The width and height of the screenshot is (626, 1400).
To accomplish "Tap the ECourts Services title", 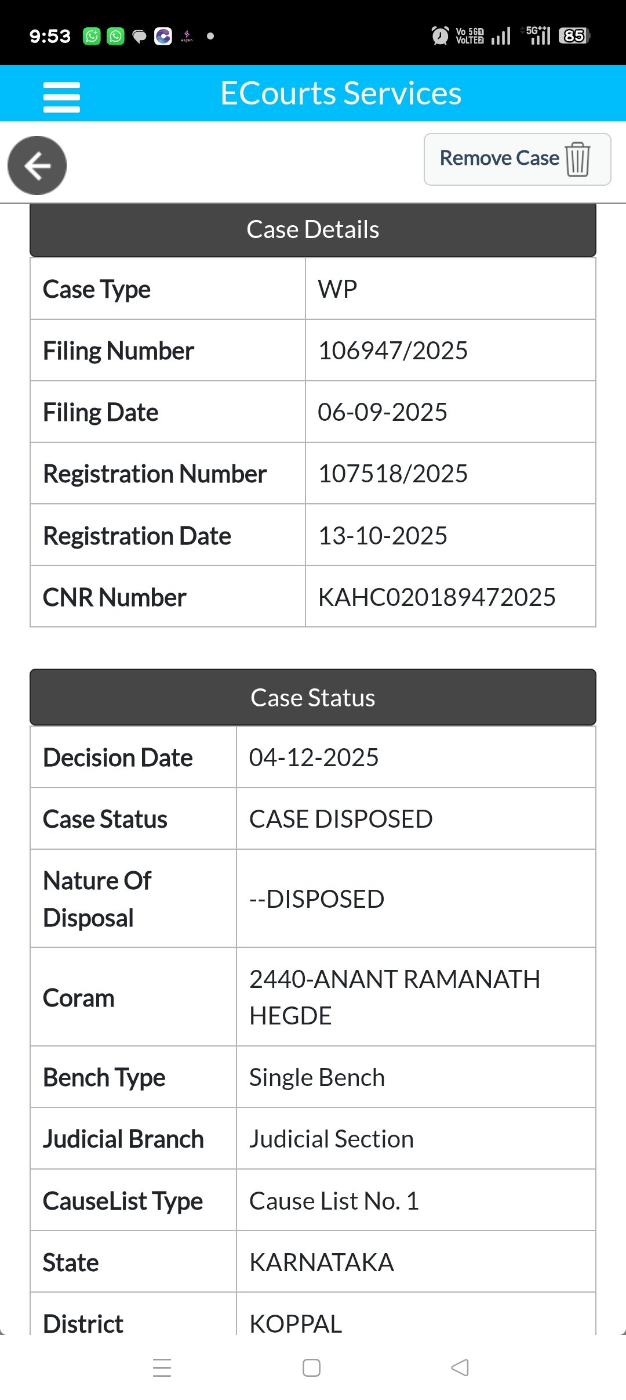I will pyautogui.click(x=341, y=93).
